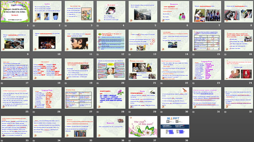Click the animation star beneath slide 37
The width and height of the screenshot is (254, 142).
point(130,140)
